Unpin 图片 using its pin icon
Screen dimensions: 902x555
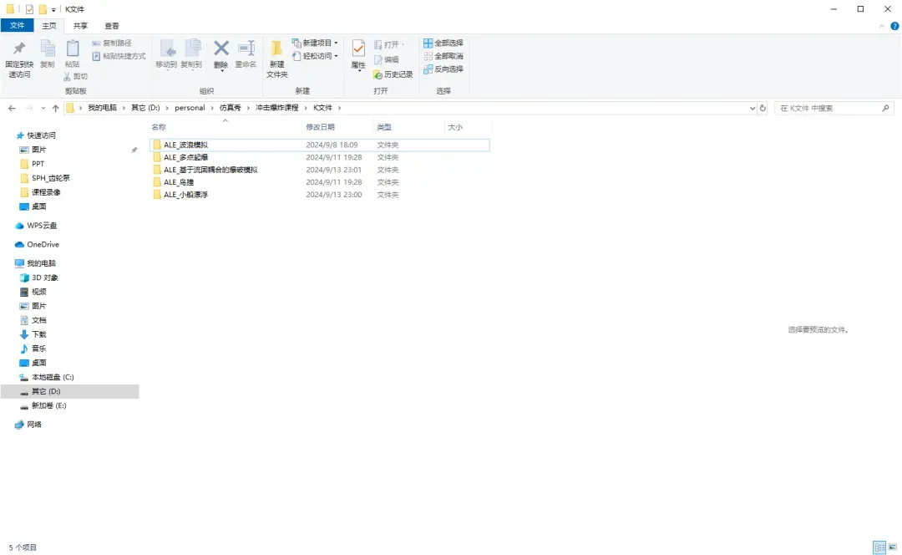point(134,150)
